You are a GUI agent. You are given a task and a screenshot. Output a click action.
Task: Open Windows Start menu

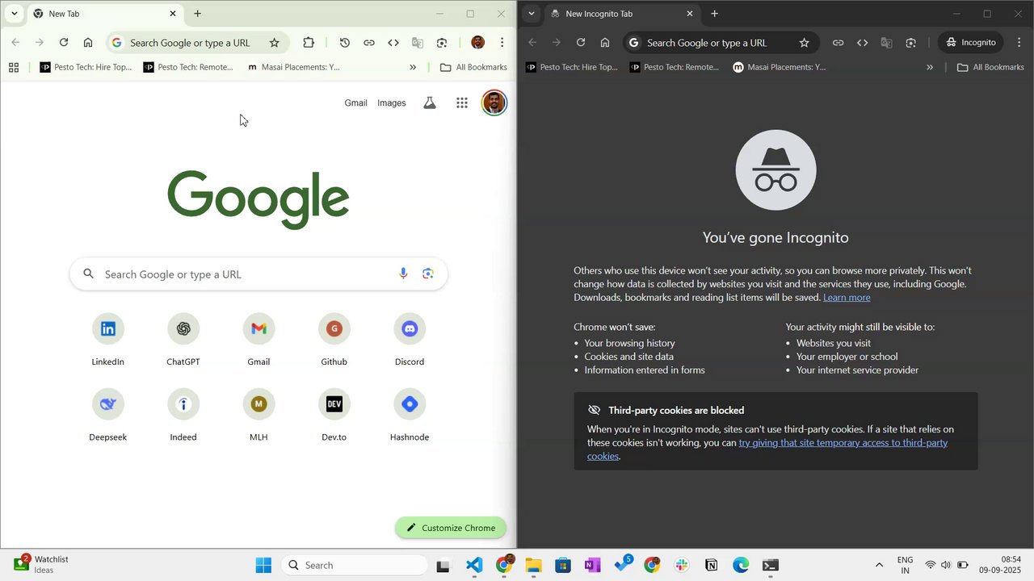[x=263, y=565]
